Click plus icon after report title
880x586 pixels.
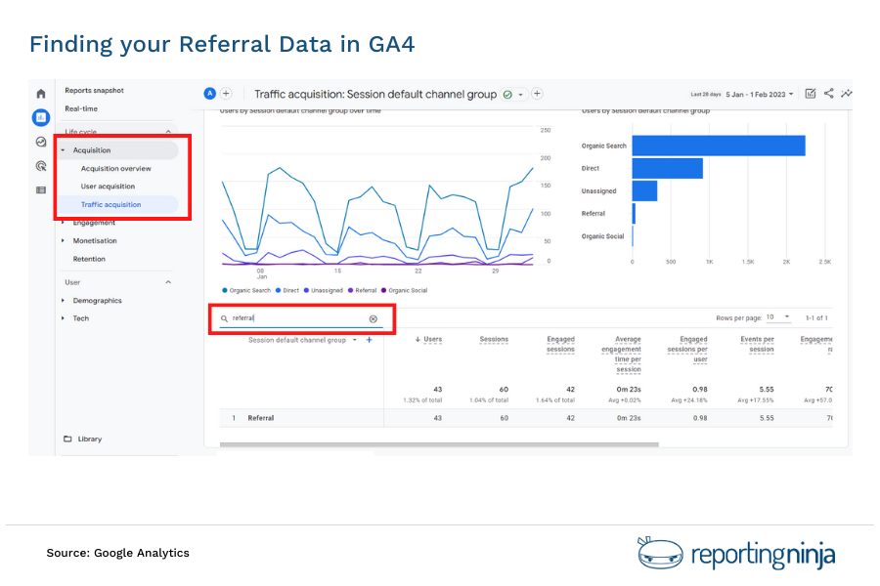click(537, 94)
